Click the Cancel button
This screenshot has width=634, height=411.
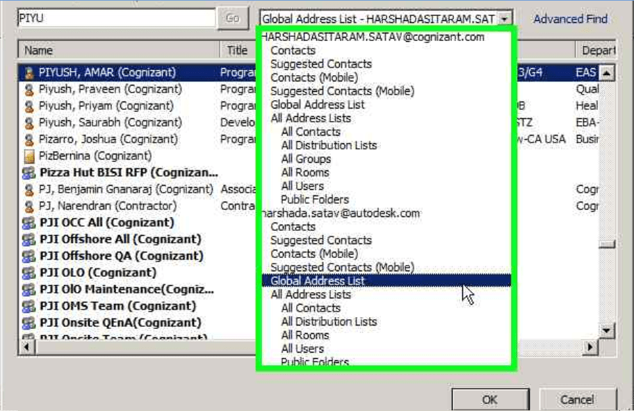(x=579, y=399)
